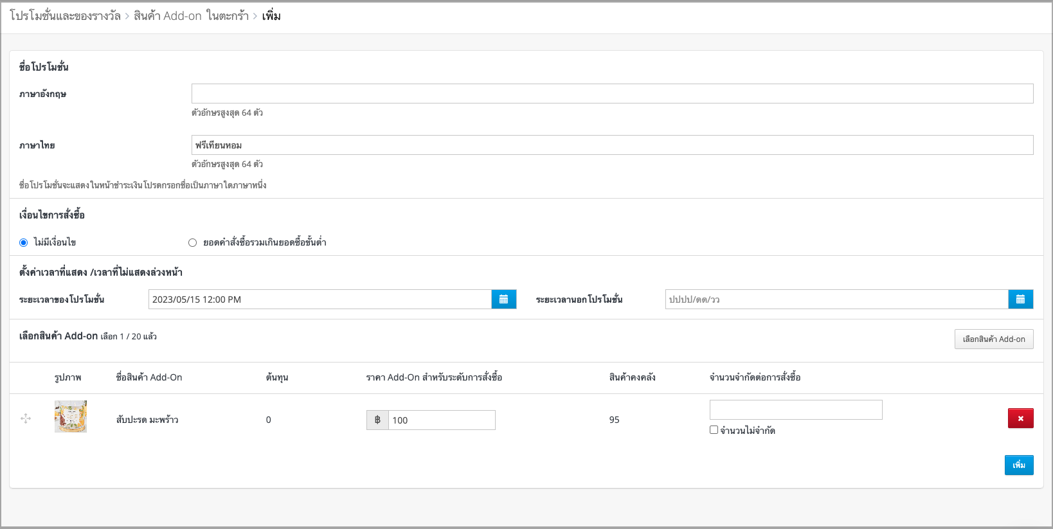Viewport: 1053px width, 529px height.
Task: Click the ปปปป/ดด/วว date field
Action: 836,300
